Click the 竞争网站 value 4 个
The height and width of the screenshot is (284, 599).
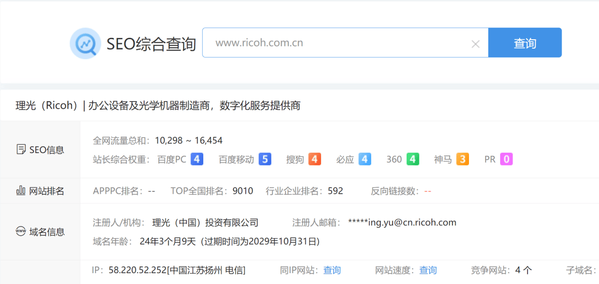coord(523,270)
